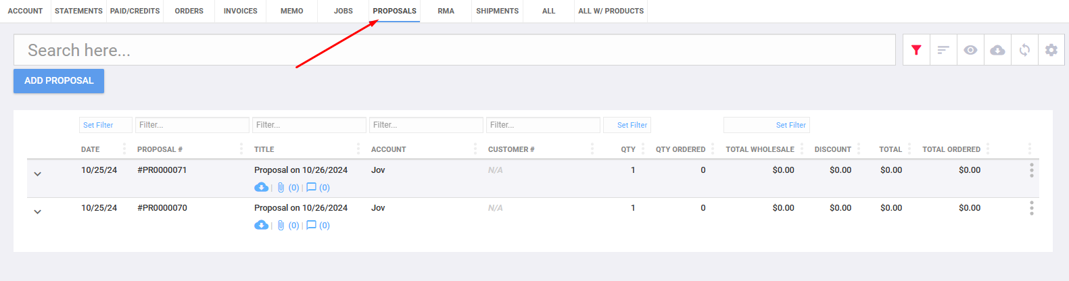Click the Customer # filter field
This screenshot has height=281, width=1069.
543,125
